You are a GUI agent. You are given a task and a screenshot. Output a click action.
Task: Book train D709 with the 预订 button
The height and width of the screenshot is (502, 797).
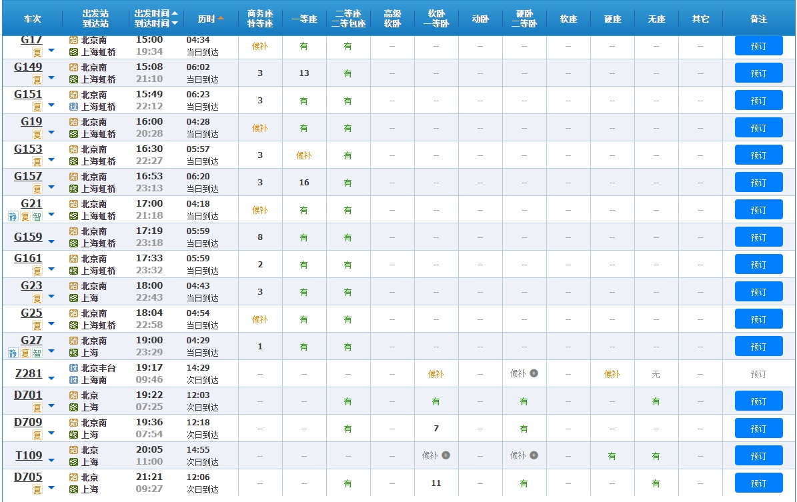[758, 429]
